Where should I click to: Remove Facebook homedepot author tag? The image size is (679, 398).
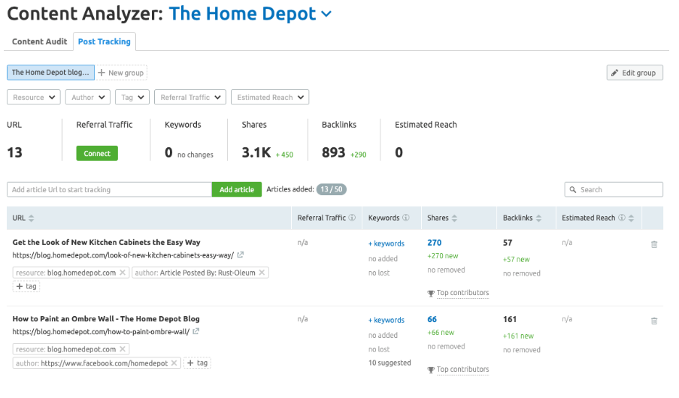pos(174,363)
